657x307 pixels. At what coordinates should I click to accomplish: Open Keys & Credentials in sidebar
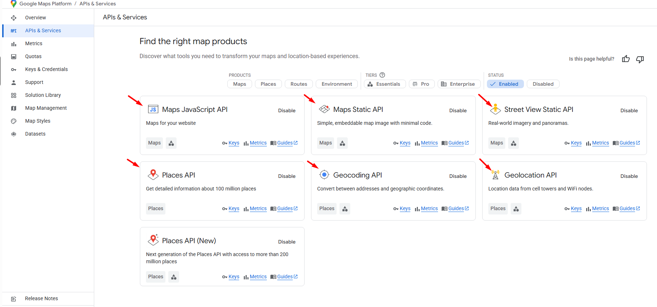(x=46, y=69)
